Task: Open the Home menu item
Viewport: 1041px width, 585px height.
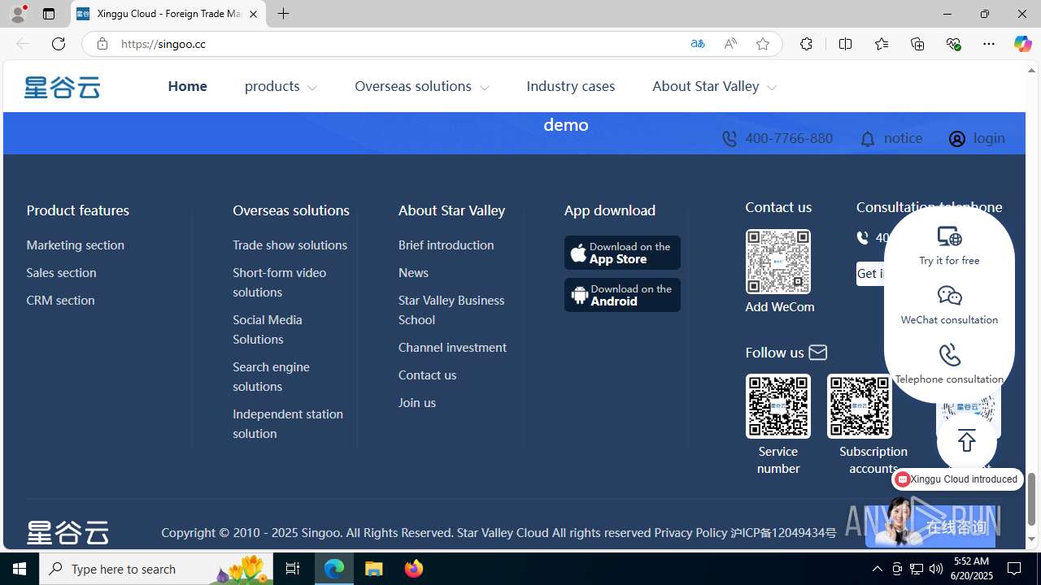Action: 187,86
